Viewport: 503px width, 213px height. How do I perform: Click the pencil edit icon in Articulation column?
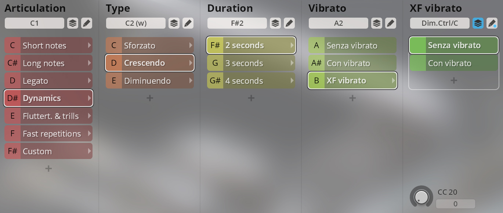[x=87, y=23]
